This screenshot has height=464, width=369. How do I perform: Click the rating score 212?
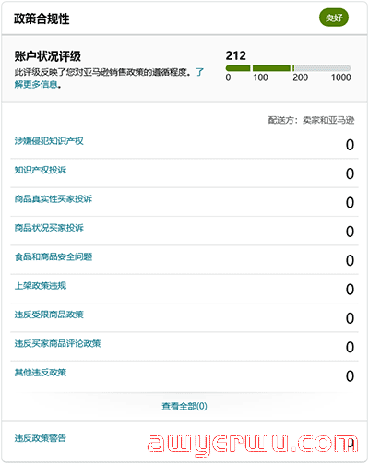[236, 55]
